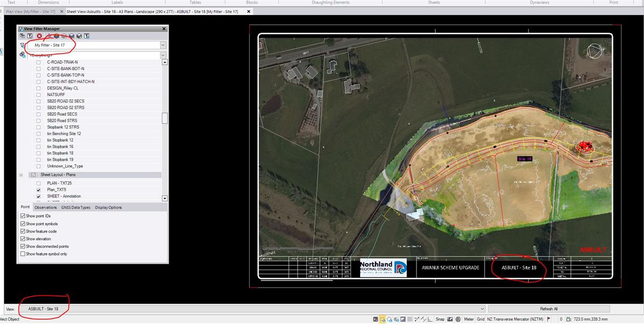Uncheck Show point IDs
This screenshot has width=644, height=324.
23,216
